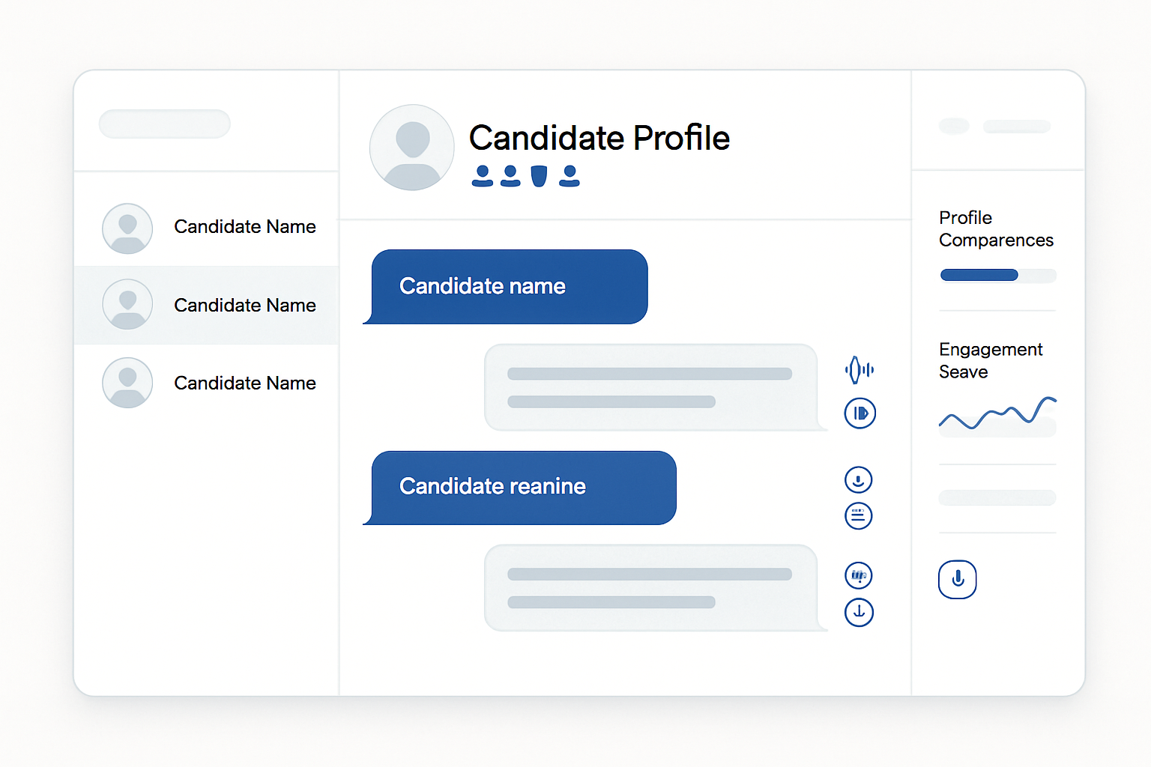Screen dimensions: 1151x767
Task: Click the Candidate reanine blue message bubble
Action: [520, 488]
